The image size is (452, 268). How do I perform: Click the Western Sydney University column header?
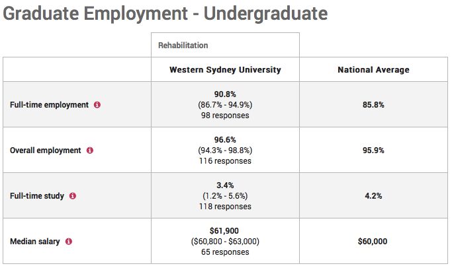click(x=225, y=70)
